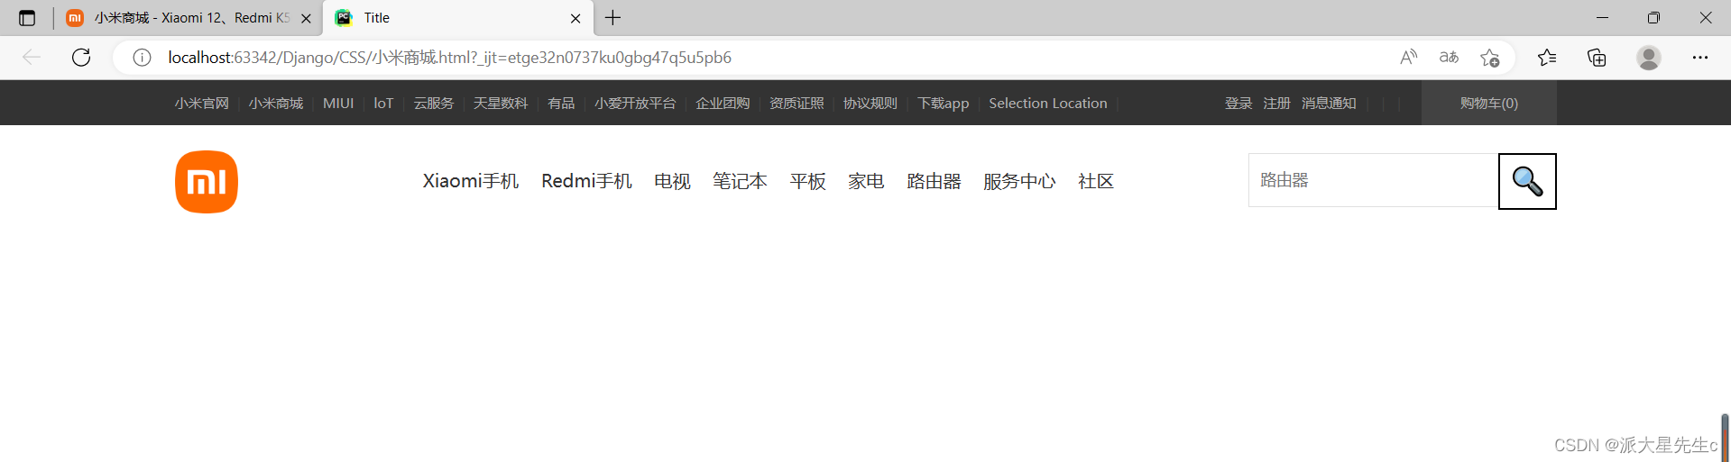Click 注册 register link
This screenshot has height=462, width=1731.
point(1276,104)
